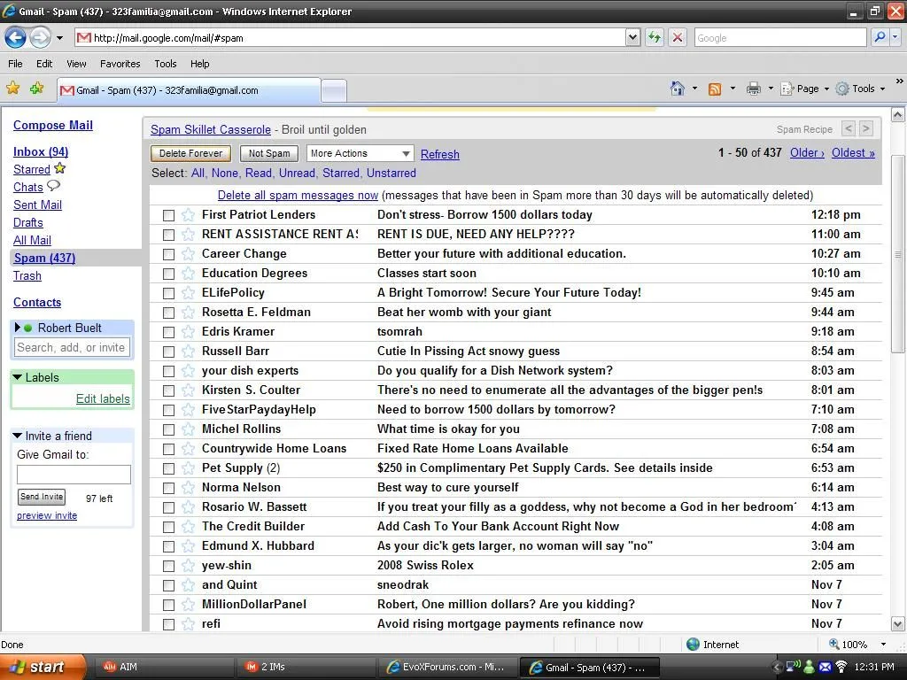Open the Tools menu in menu bar

coord(165,64)
